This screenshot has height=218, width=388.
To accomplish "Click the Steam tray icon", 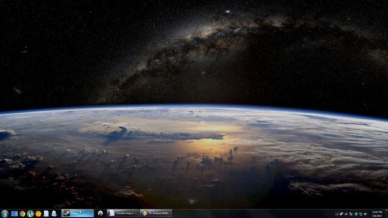I will [341, 214].
